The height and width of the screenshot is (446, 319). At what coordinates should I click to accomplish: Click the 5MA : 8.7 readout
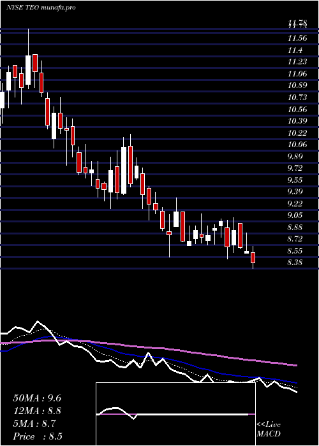point(34,424)
